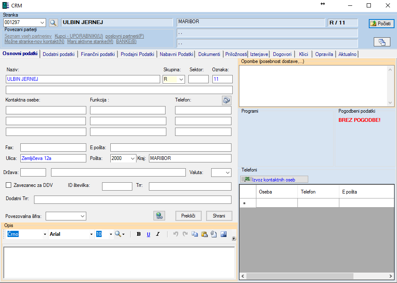This screenshot has height=283, width=397.
Task: Apply underline formatting in Opis toolbar
Action: (x=149, y=234)
